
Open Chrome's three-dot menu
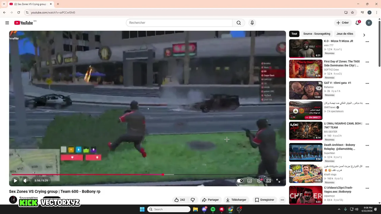377,12
